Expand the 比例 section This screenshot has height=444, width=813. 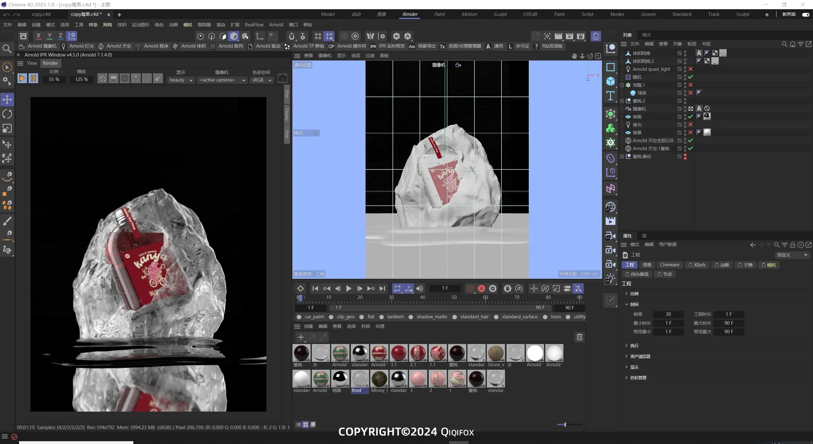tap(626, 294)
